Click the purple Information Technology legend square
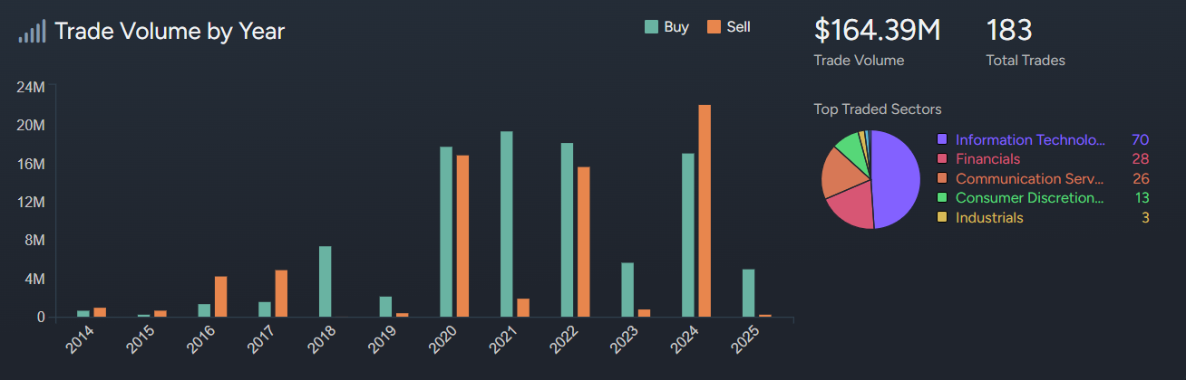The height and width of the screenshot is (380, 1186). pyautogui.click(x=942, y=140)
